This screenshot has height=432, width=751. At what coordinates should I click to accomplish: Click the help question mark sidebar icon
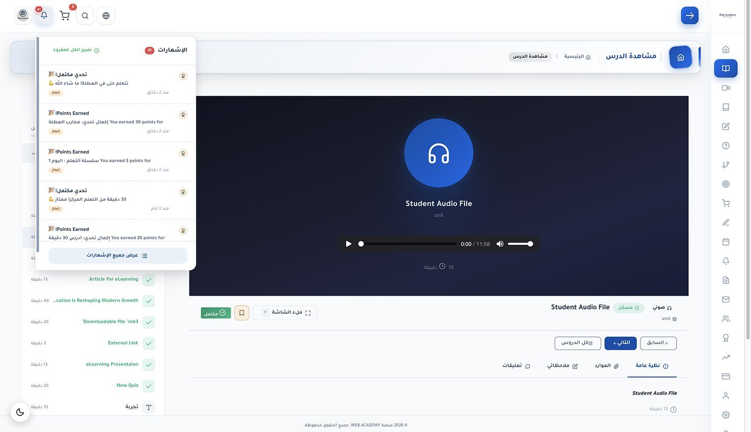point(726,146)
